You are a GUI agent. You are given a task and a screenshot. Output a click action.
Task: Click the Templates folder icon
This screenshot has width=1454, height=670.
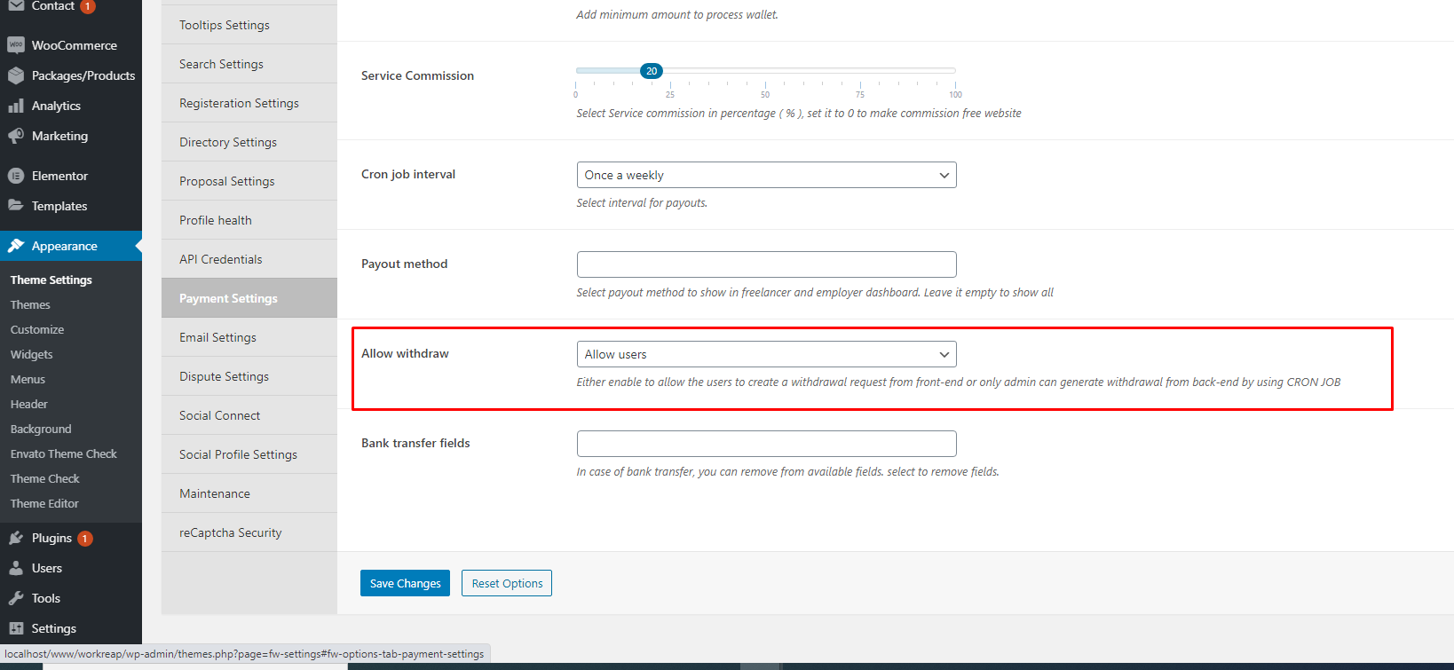point(16,205)
